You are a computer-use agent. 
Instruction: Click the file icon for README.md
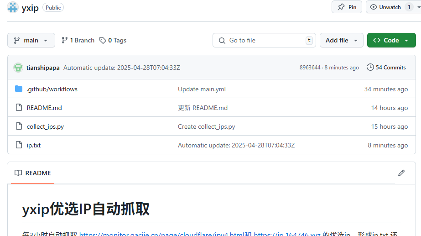pos(19,108)
